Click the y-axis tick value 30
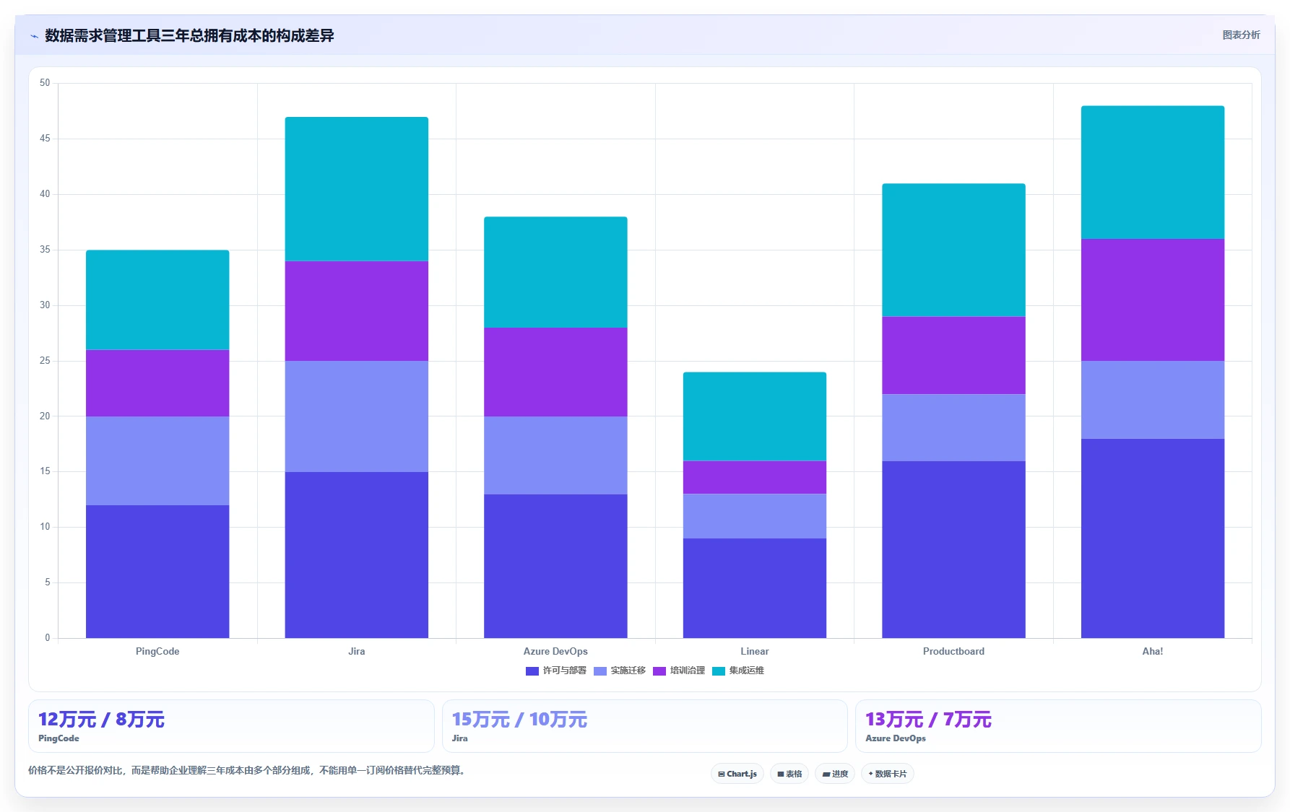This screenshot has width=1290, height=812. click(45, 305)
